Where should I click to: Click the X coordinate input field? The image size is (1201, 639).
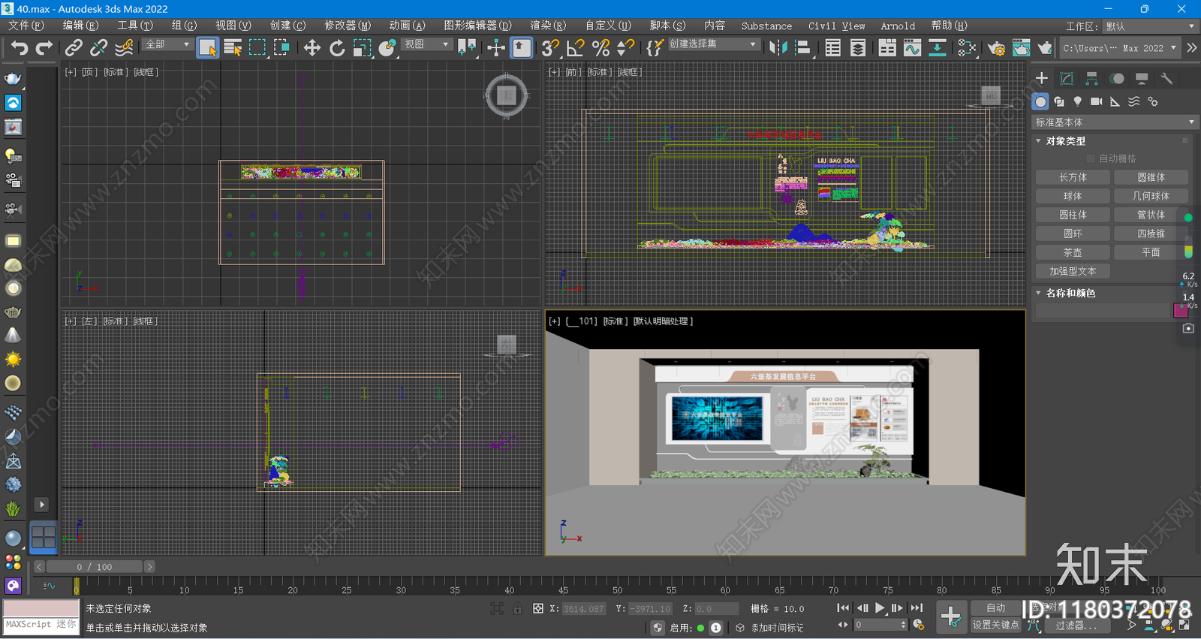point(583,609)
